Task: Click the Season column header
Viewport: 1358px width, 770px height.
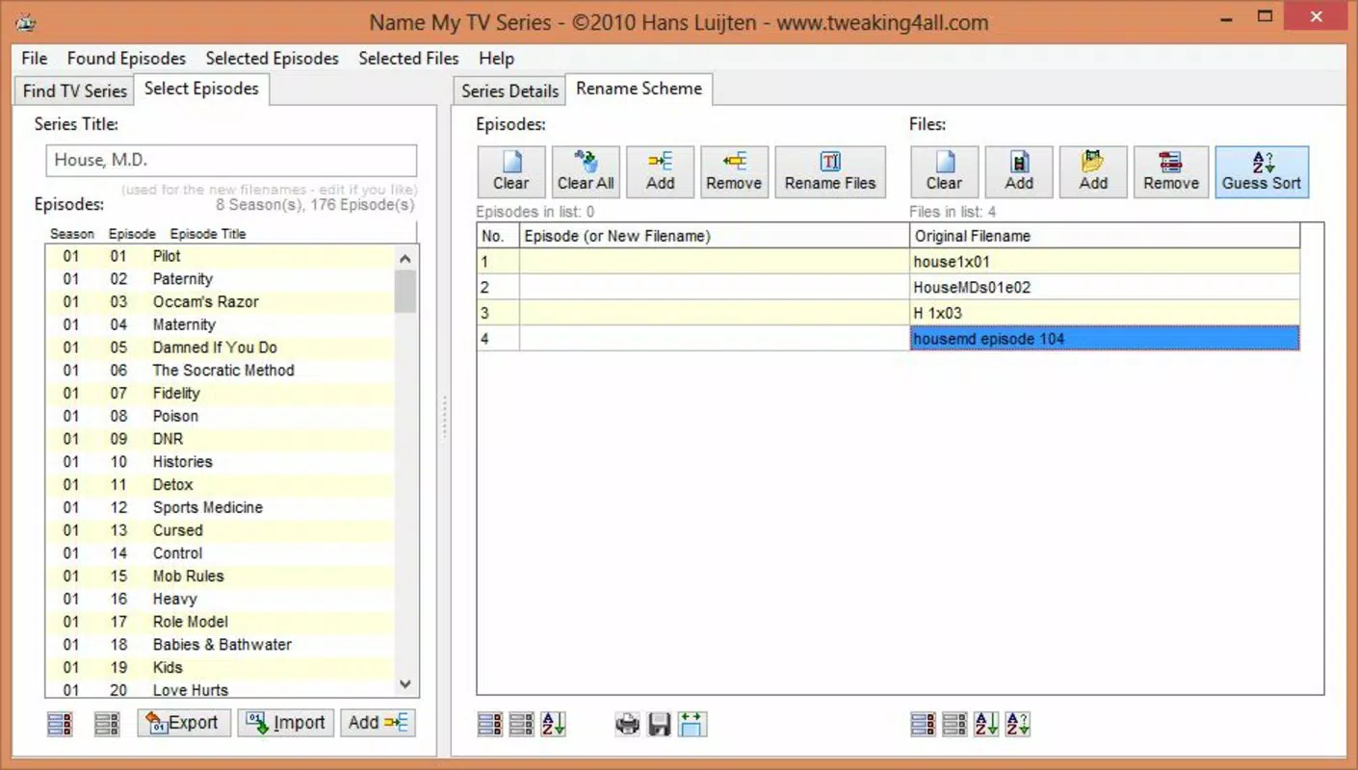Action: tap(72, 234)
